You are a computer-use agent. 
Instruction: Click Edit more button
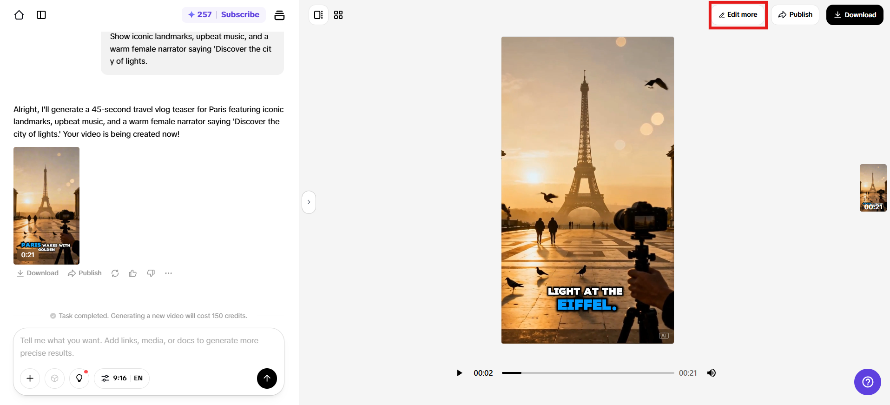[x=738, y=15]
